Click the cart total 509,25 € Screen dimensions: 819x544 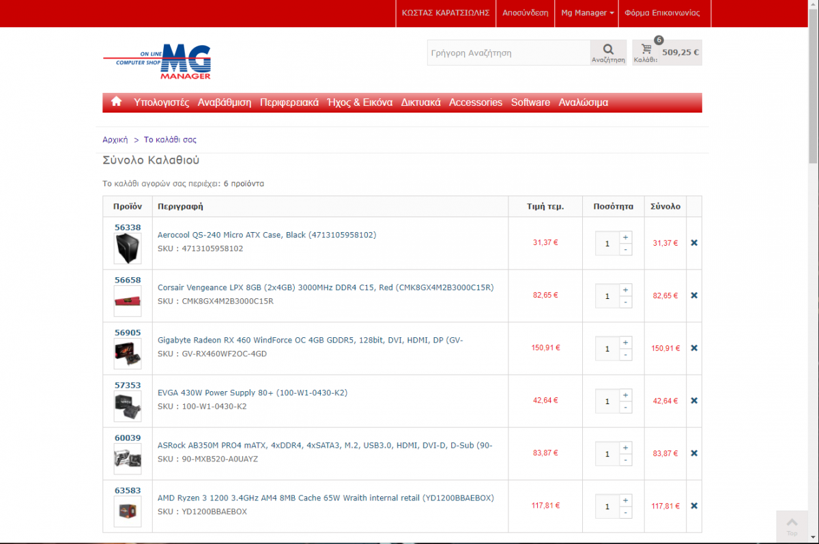tap(680, 52)
